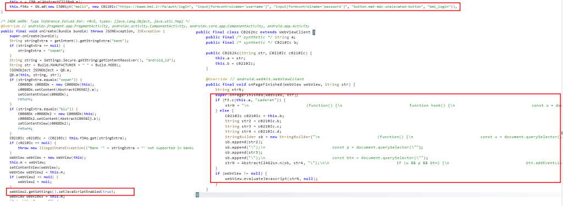The height and width of the screenshot is (206, 563).
Task: Click the synthetic String a; field line
Action: pos(250,37)
